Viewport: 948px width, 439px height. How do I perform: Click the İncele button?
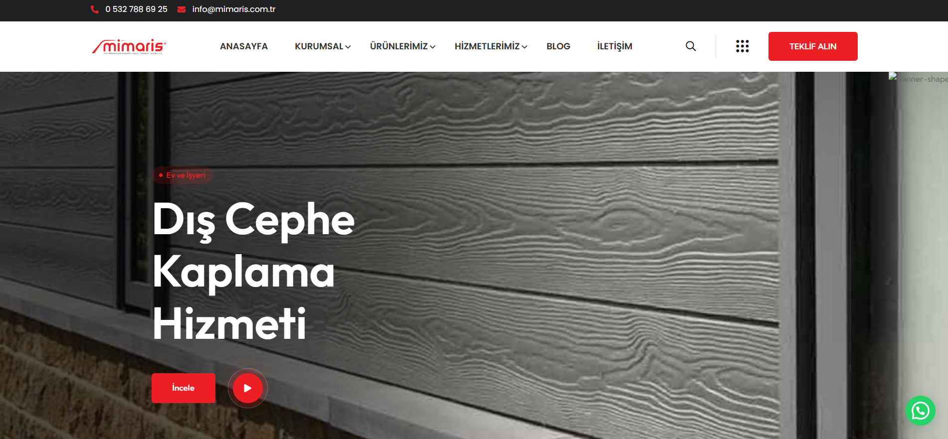tap(184, 388)
